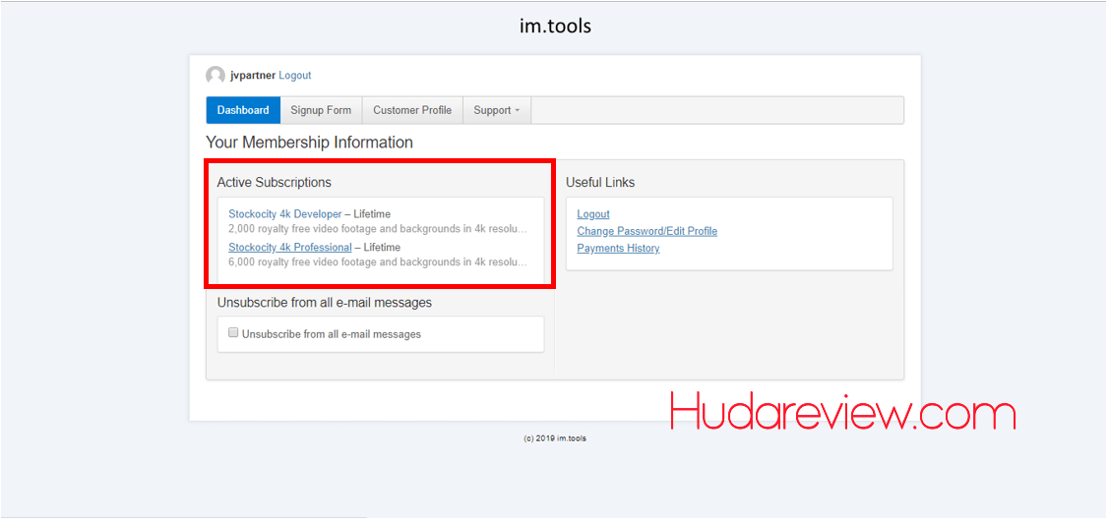
Task: Click the 6,000 royalty free footage description
Action: (378, 262)
